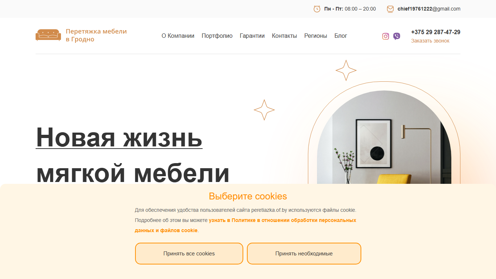Open the Instagram profile icon
Image resolution: width=496 pixels, height=279 pixels.
click(x=386, y=36)
